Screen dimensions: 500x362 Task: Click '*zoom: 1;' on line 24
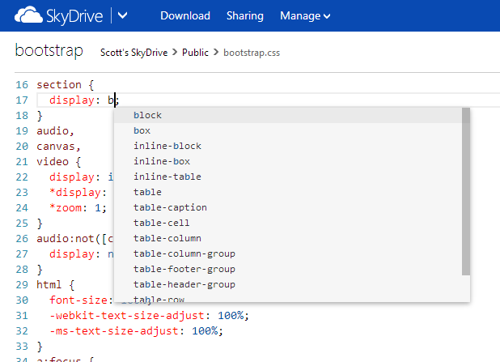78,208
